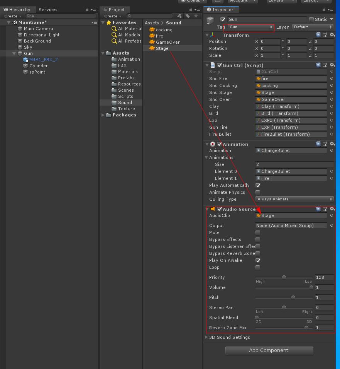Expand the Packages folder

pos(103,115)
